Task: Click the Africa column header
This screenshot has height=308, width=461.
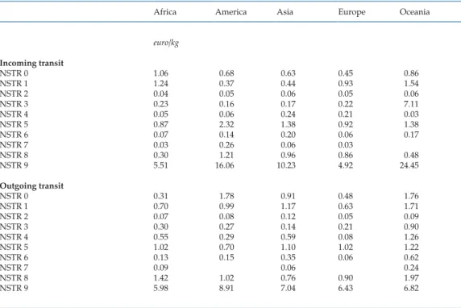Action: pyautogui.click(x=165, y=12)
